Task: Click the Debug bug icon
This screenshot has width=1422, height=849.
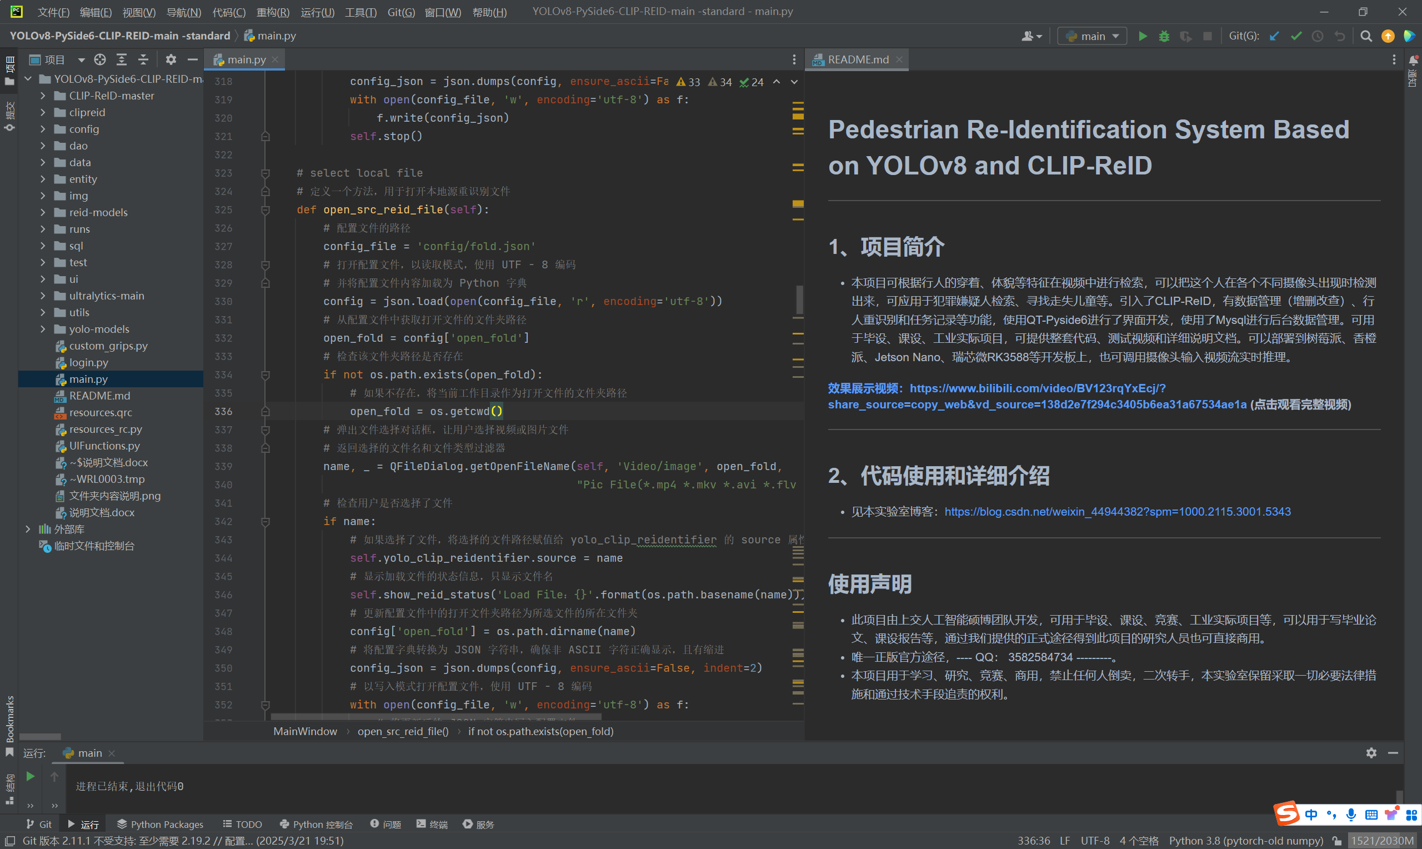Action: pos(1164,36)
